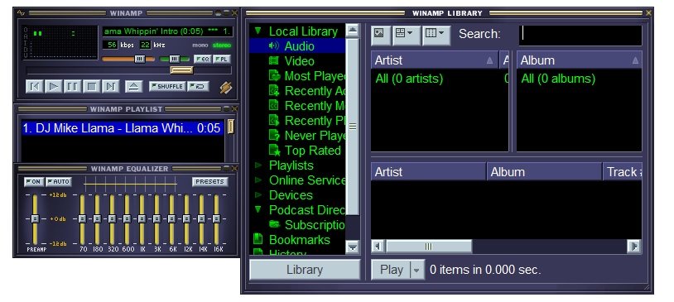Click the Subscriptions folder icon

click(274, 224)
